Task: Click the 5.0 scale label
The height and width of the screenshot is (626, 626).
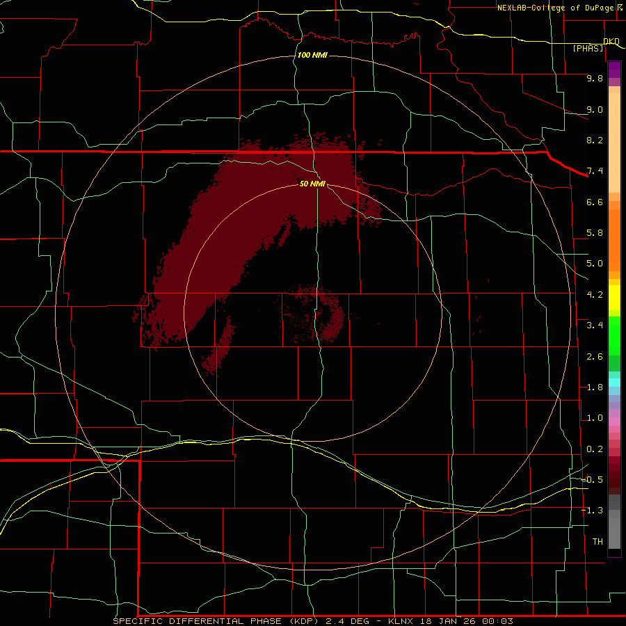Action: 595,264
